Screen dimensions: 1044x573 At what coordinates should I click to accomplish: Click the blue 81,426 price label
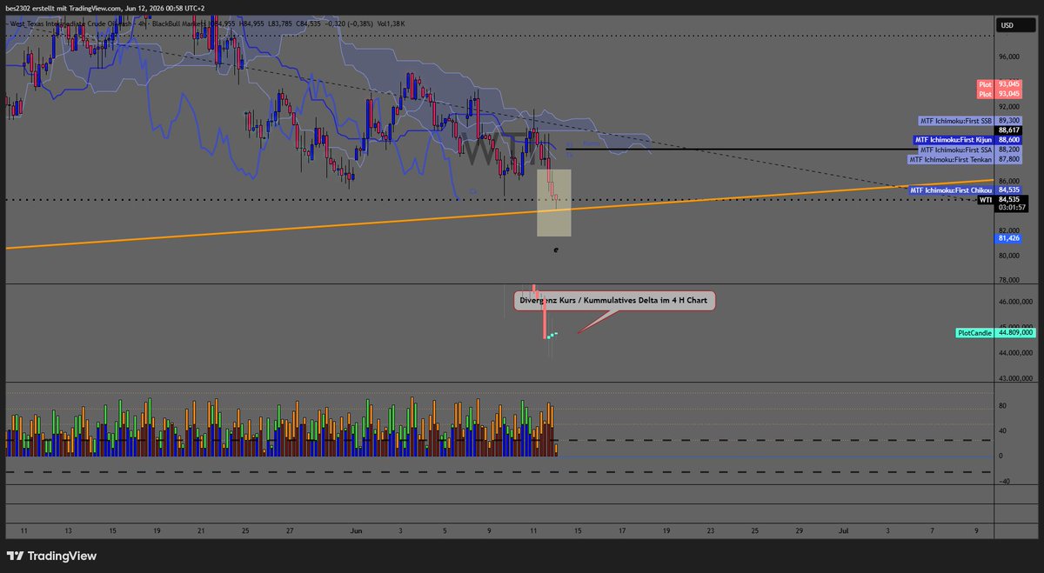[x=1008, y=237]
